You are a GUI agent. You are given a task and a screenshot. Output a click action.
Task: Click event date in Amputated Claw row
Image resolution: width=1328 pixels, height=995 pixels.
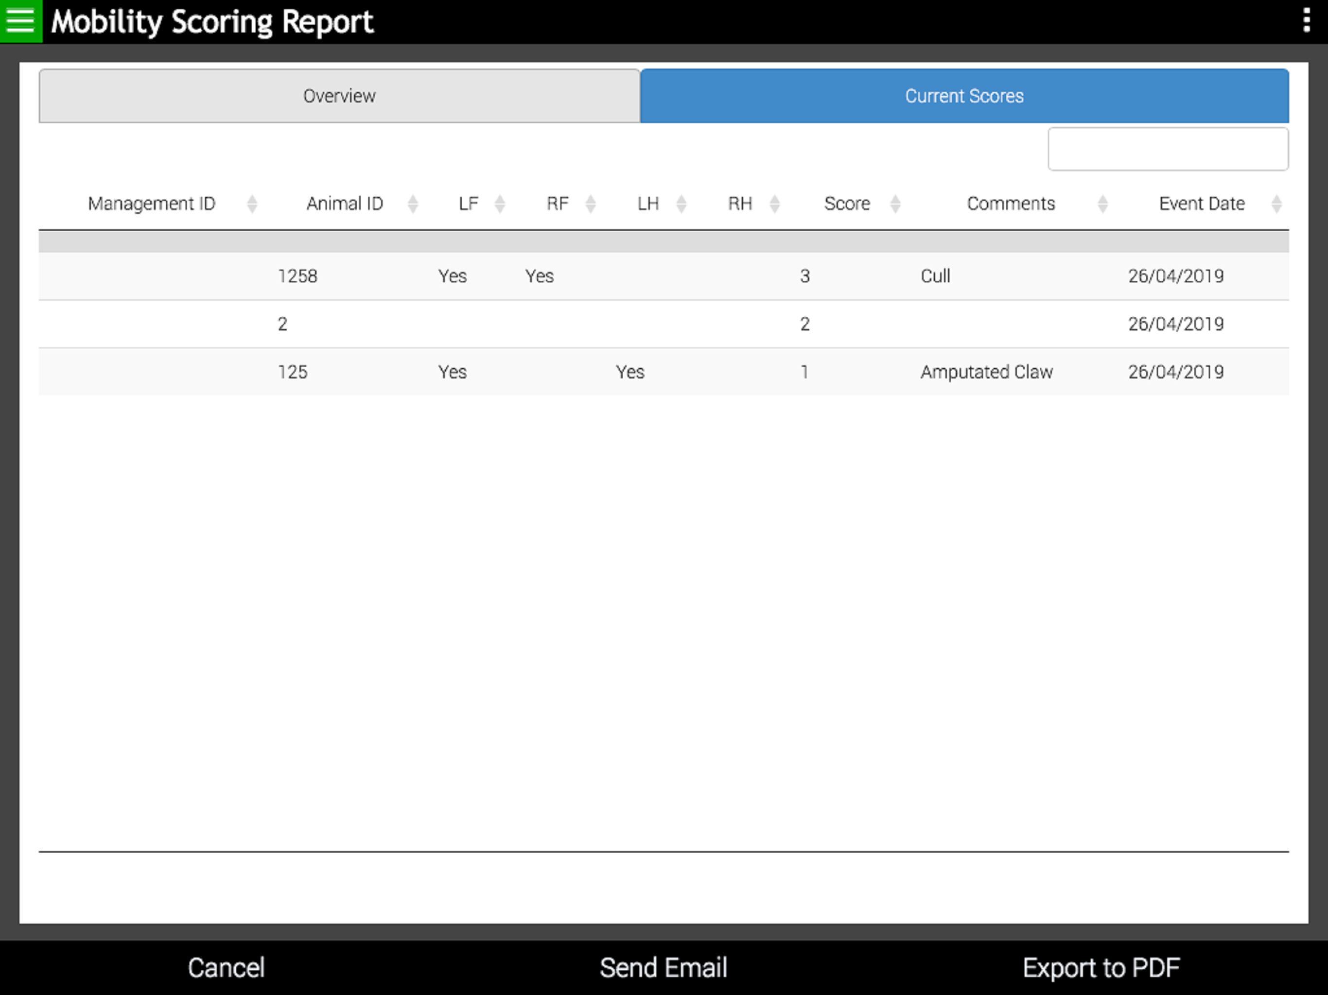pyautogui.click(x=1175, y=372)
